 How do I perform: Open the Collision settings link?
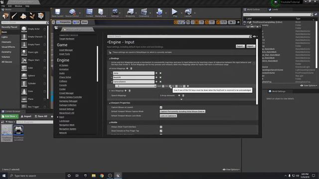(63, 81)
